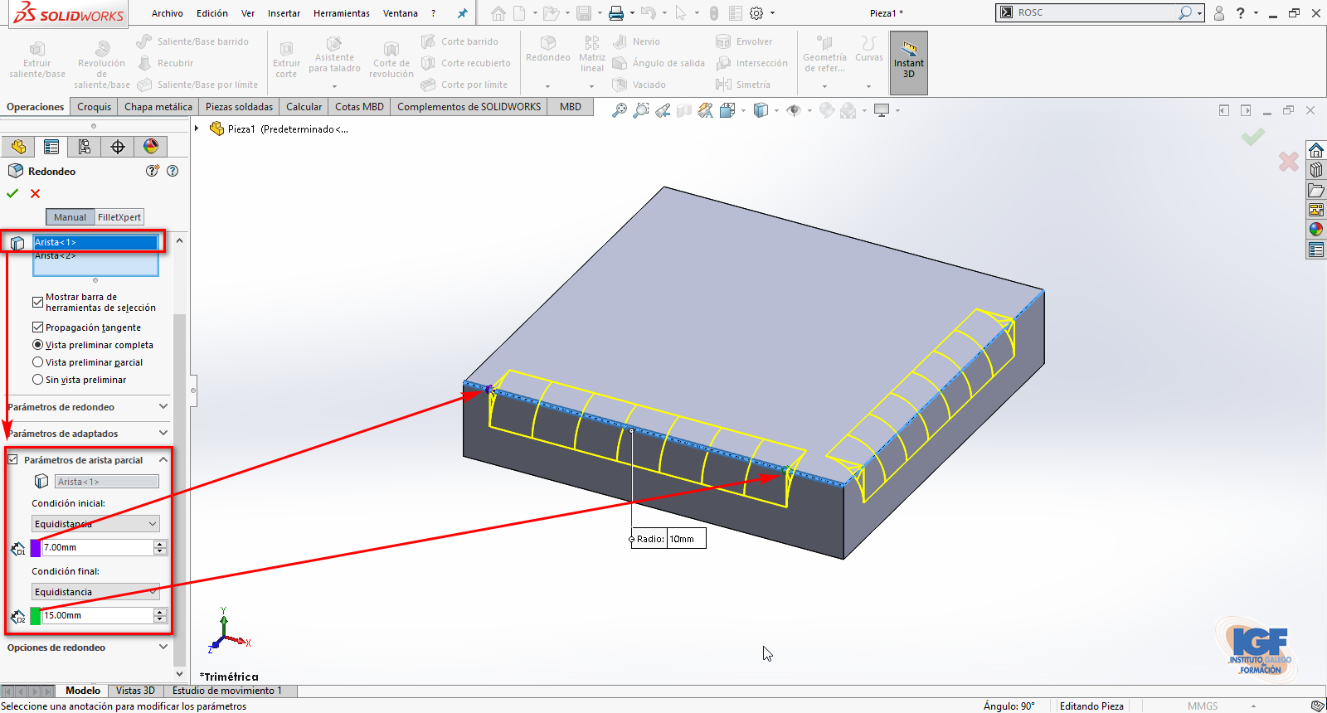Select Vista preliminar parcial radio option
The image size is (1327, 713).
[37, 362]
